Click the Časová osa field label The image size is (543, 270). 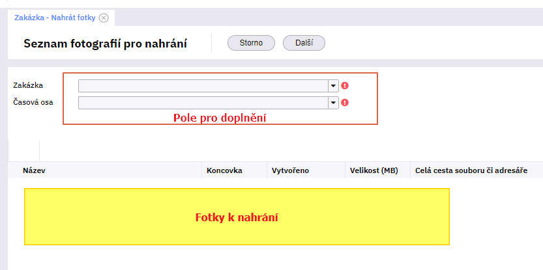pos(33,102)
